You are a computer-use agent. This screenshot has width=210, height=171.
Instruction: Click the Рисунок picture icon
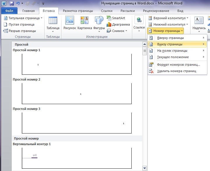click(70, 20)
